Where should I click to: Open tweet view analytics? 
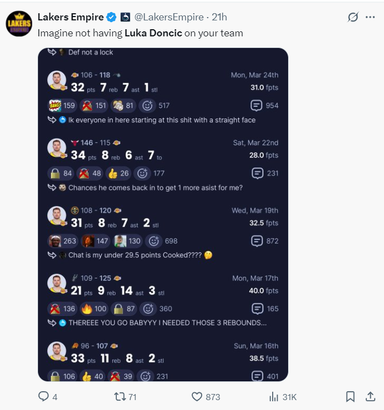click(274, 396)
